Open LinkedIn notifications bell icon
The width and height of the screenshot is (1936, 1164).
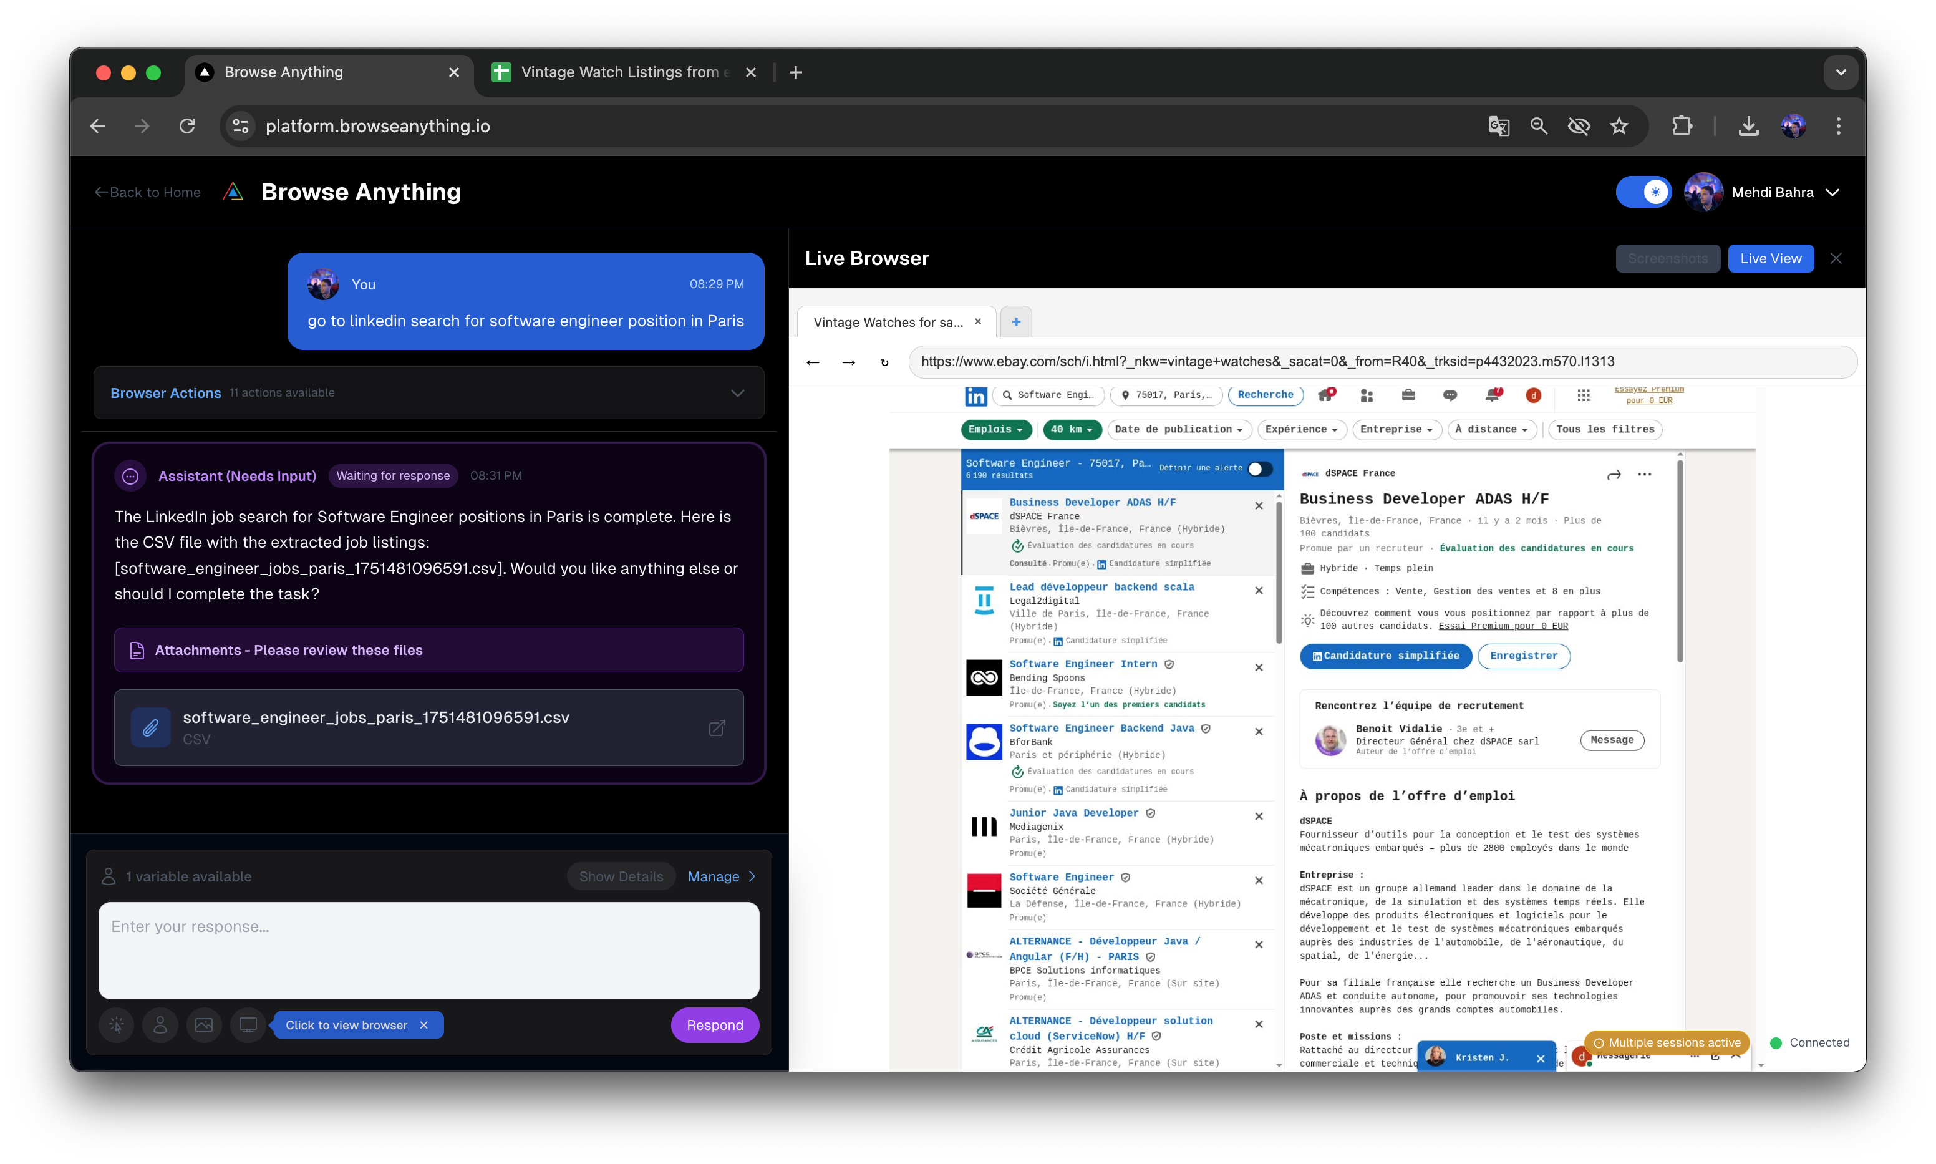tap(1492, 394)
